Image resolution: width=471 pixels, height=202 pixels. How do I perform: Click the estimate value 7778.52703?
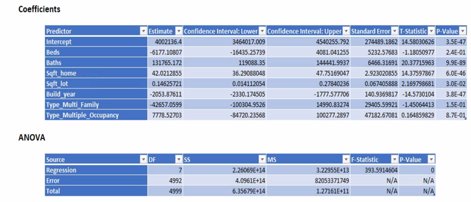point(165,116)
